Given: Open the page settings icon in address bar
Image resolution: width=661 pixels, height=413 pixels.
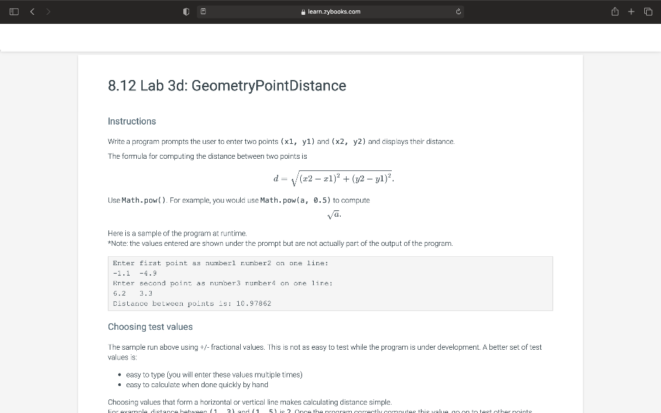Looking at the screenshot, I should 202,11.
